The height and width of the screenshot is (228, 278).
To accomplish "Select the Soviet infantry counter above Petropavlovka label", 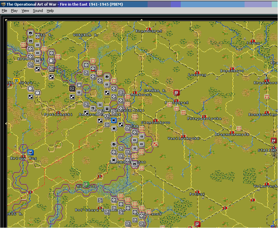I will 183,112.
